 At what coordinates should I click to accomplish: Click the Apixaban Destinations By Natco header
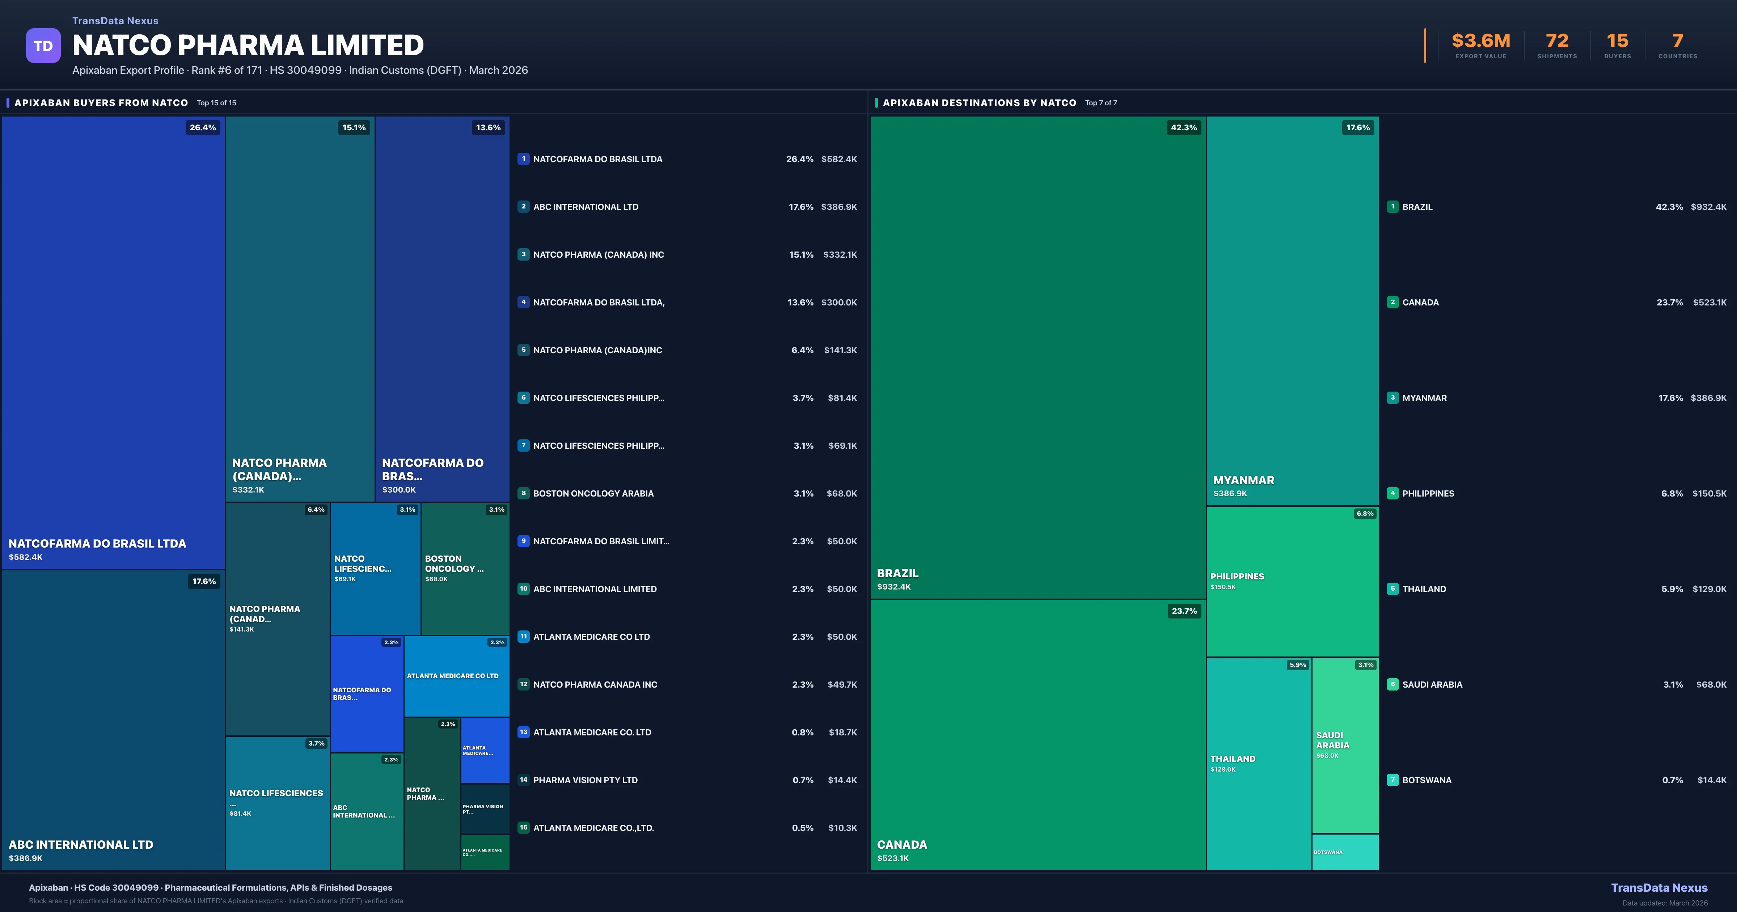click(x=979, y=102)
